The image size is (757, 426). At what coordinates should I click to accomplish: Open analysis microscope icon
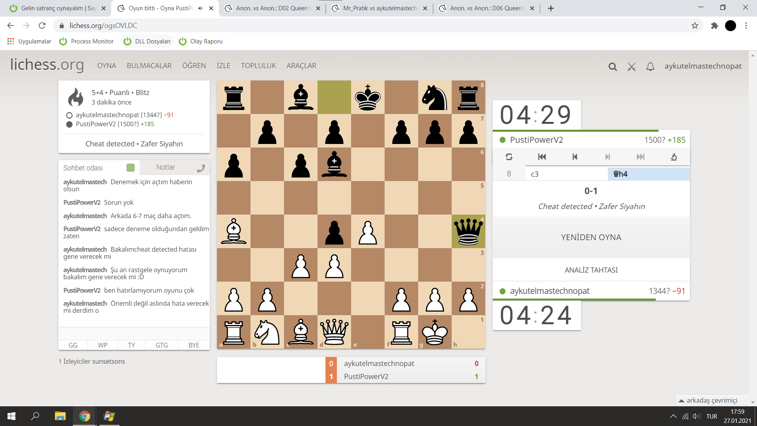(673, 157)
